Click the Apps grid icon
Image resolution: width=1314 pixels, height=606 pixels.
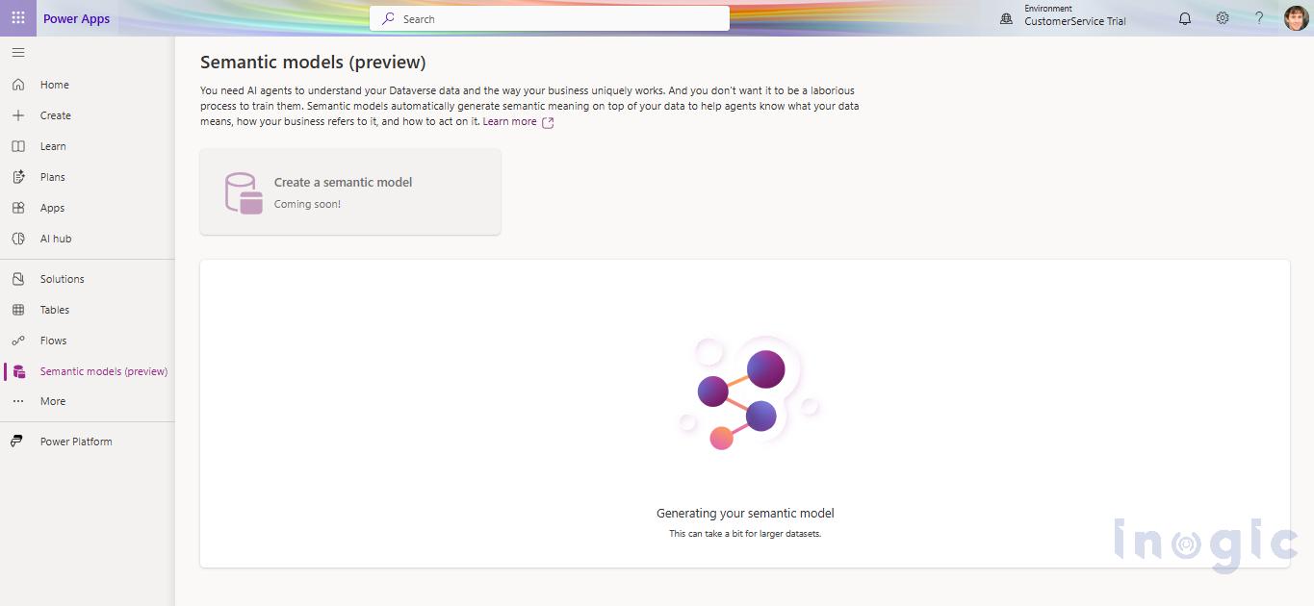(x=18, y=208)
